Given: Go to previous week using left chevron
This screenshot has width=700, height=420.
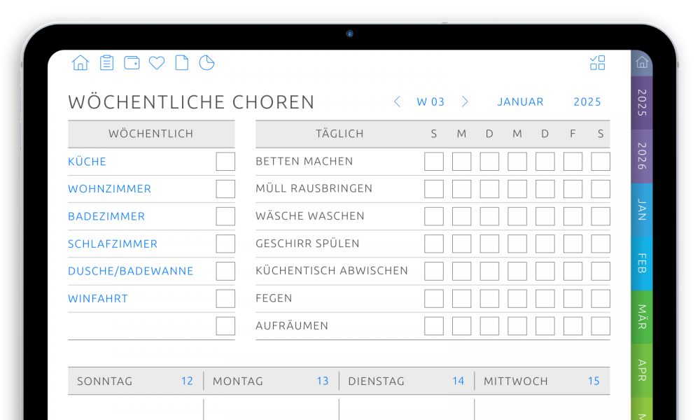Looking at the screenshot, I should (x=397, y=101).
